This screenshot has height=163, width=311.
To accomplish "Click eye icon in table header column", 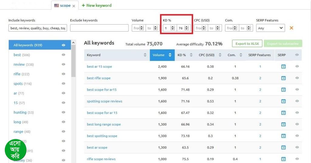I will (x=297, y=55).
